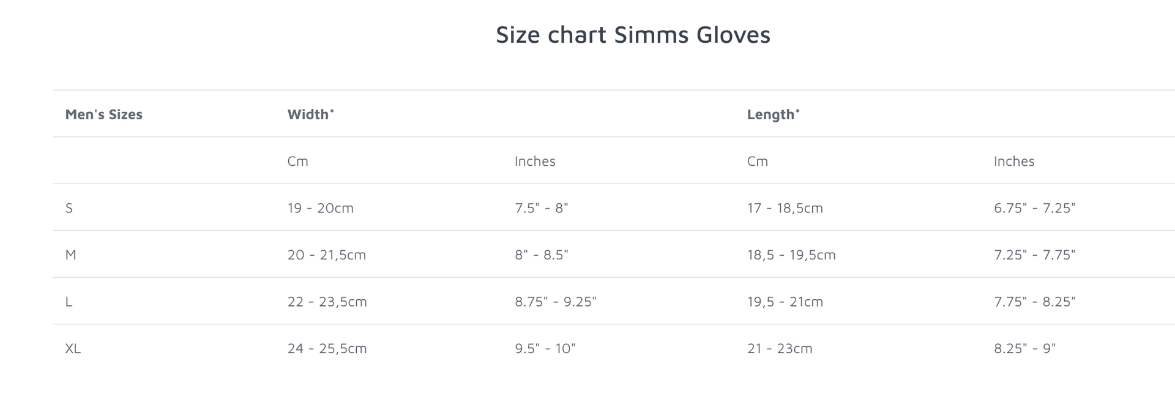Click the S size row label
Screen dimensions: 1175x402
click(69, 208)
